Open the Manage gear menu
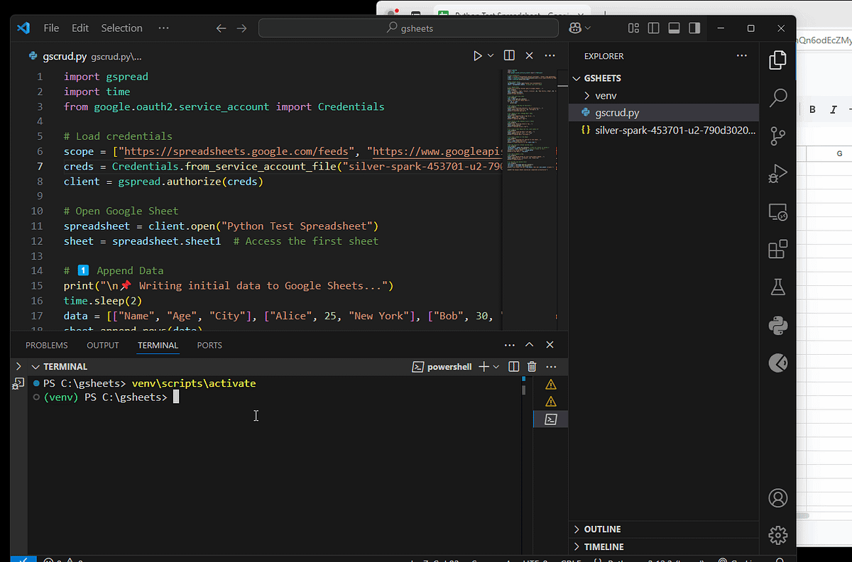 [778, 535]
